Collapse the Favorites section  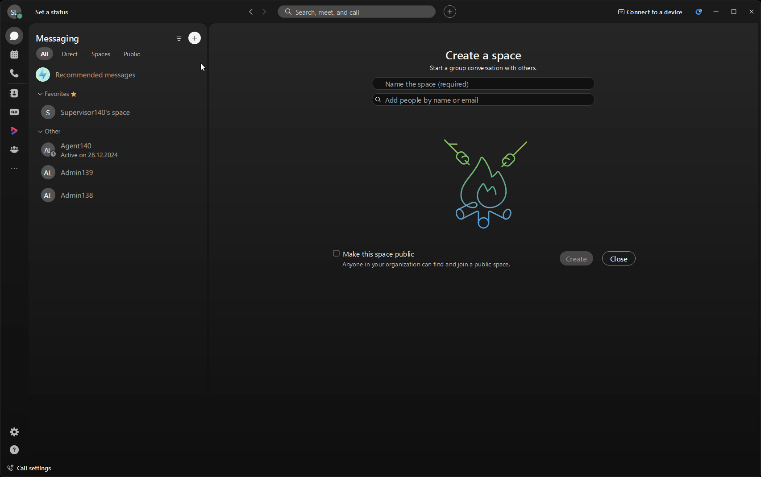pos(40,94)
